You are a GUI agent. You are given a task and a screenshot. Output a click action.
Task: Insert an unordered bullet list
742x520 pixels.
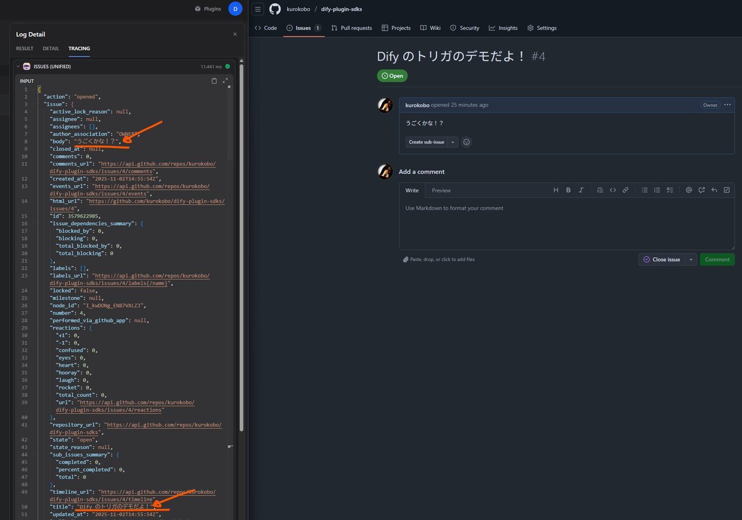644,190
